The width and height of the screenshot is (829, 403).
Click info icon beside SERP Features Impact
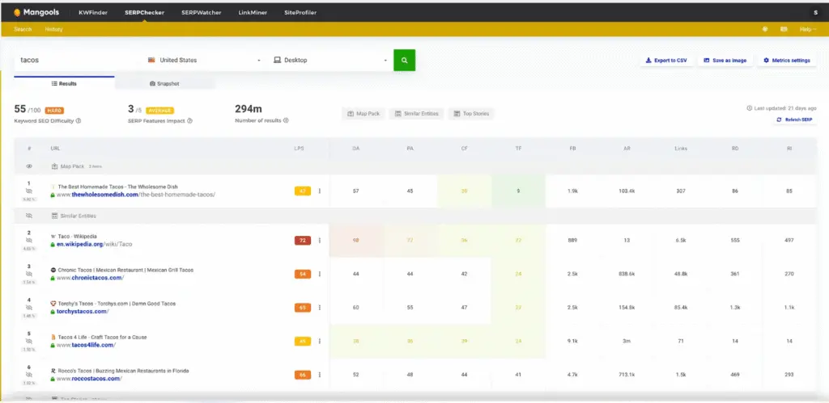189,121
